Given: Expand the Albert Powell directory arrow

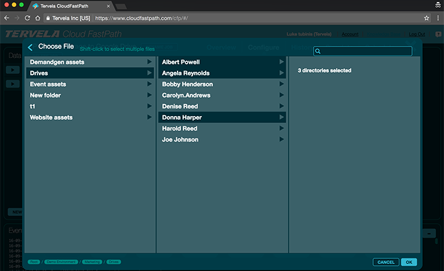Looking at the screenshot, I should [x=282, y=62].
